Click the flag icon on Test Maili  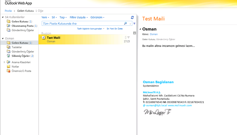(129, 37)
